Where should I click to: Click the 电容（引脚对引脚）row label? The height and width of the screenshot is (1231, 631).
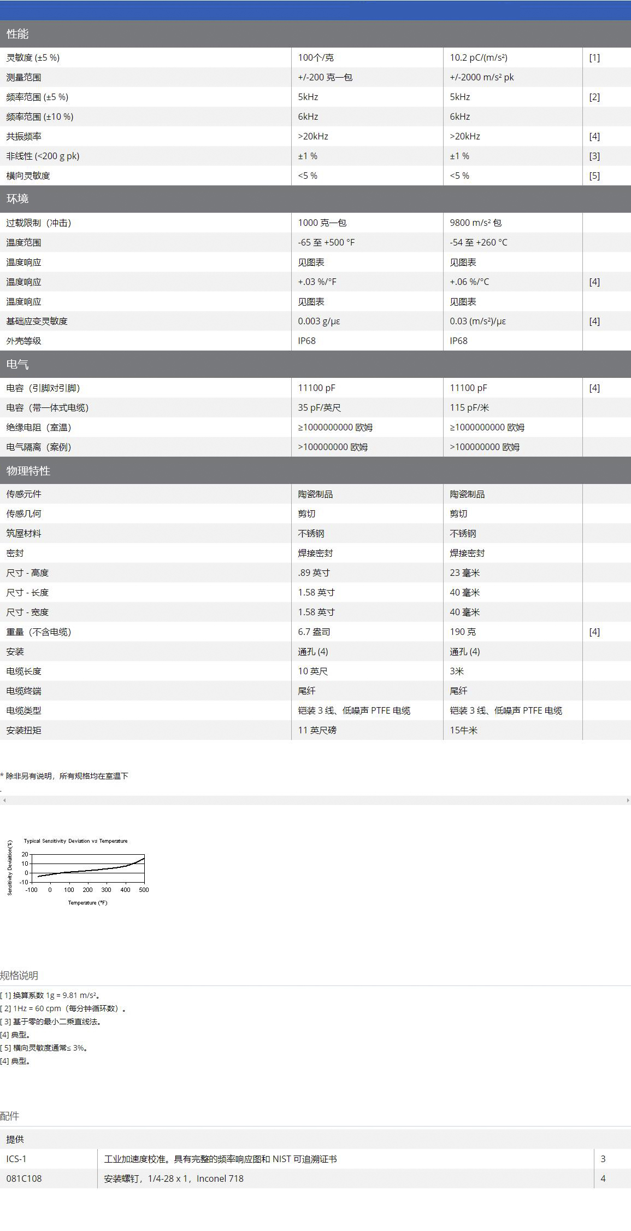tap(43, 388)
